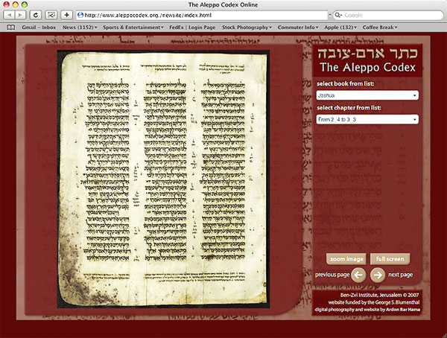Viewport: 447px width, 338px height.
Task: Click the yellow minimize window button
Action: tap(16, 4)
